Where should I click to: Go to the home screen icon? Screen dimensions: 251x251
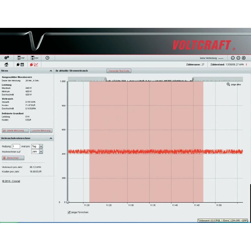pos(7,65)
